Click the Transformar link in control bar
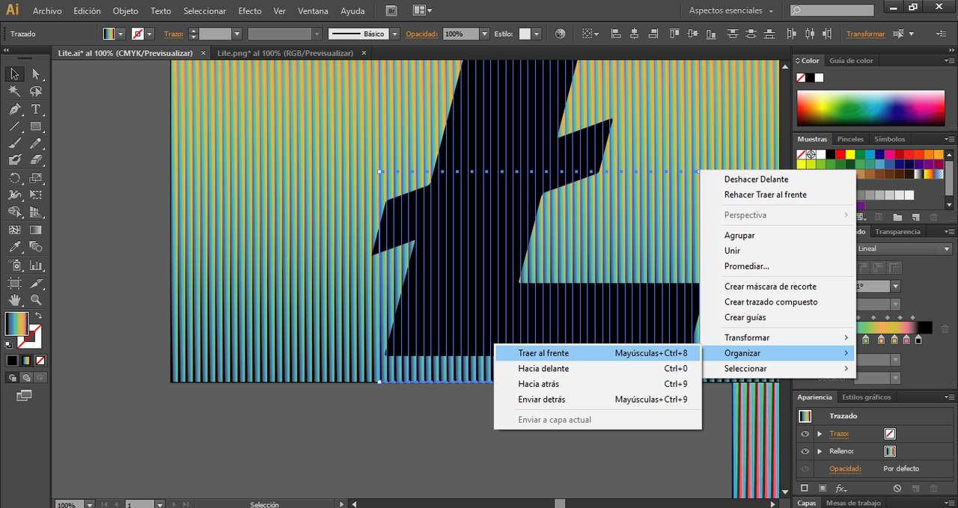The height and width of the screenshot is (508, 958). pos(865,34)
